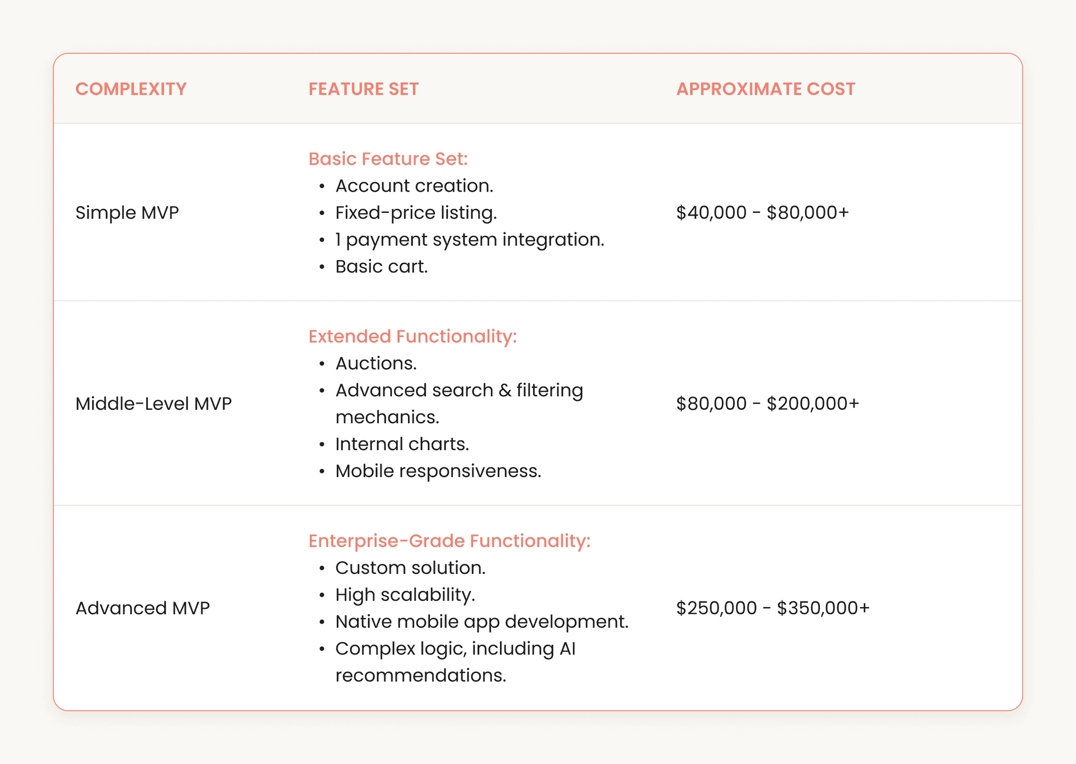The image size is (1076, 764).
Task: Click the FEATURE SET column header
Action: [x=363, y=89]
